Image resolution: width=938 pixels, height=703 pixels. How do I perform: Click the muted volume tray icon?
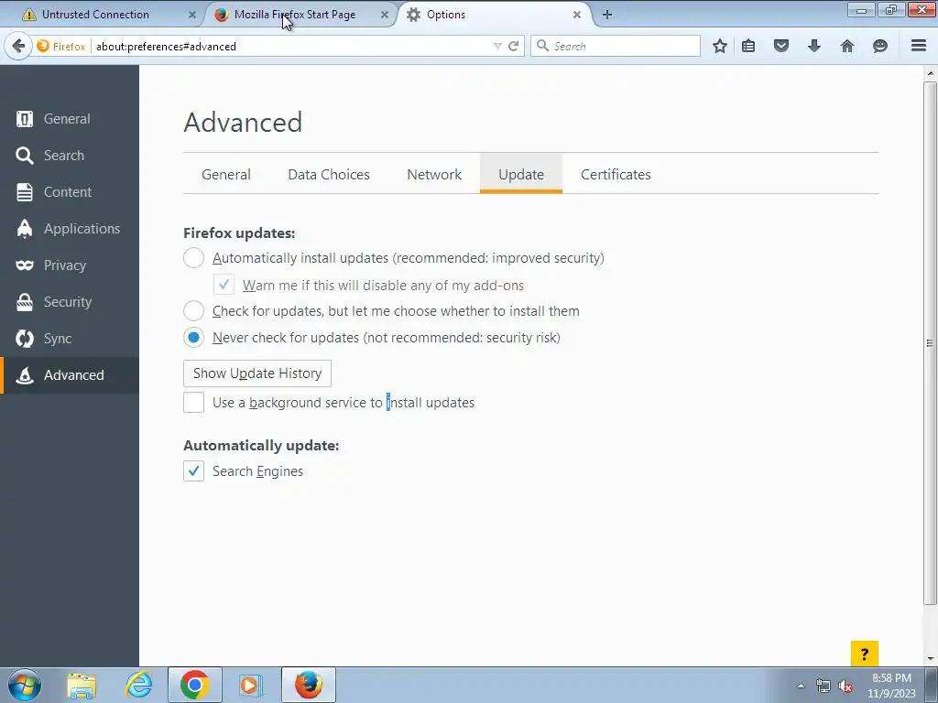(x=845, y=687)
